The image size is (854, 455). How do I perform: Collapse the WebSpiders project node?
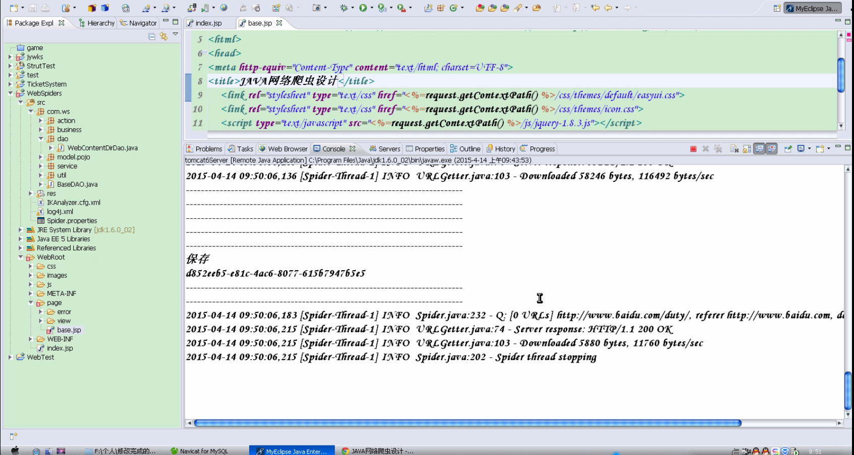pos(10,93)
